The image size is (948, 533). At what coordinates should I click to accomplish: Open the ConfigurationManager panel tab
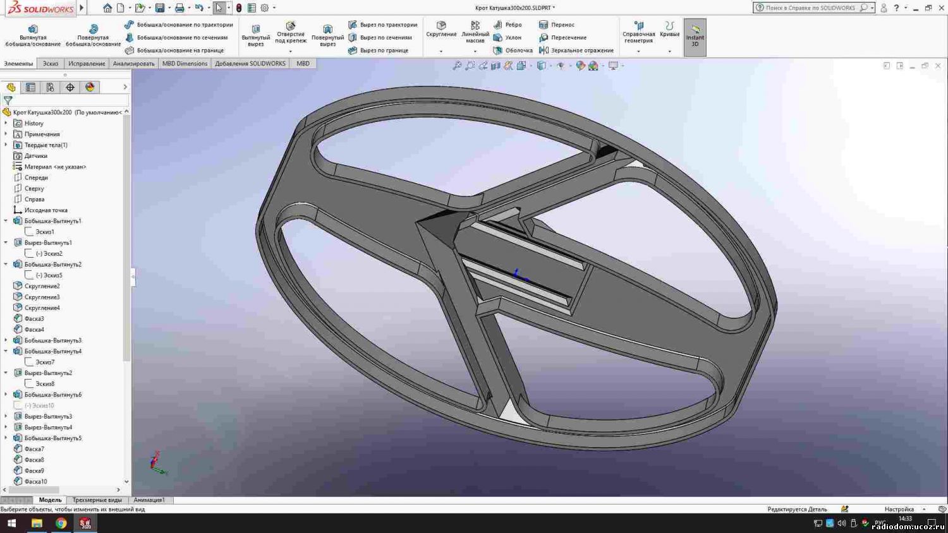click(50, 87)
